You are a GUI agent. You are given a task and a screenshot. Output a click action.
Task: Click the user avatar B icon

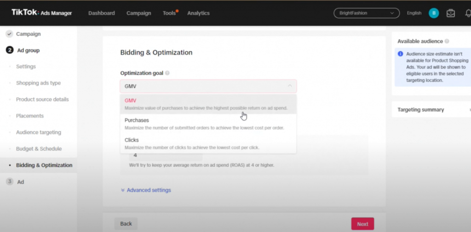[434, 13]
